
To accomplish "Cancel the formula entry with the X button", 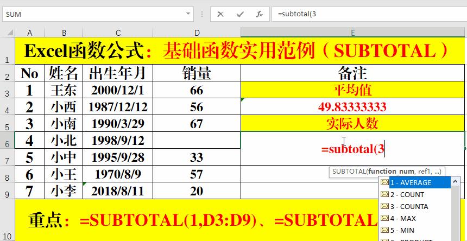I will click(220, 14).
